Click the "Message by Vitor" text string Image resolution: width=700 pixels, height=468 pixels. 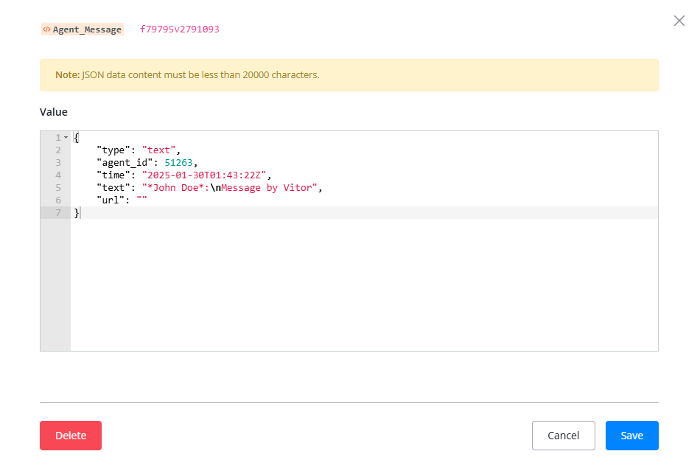point(269,188)
